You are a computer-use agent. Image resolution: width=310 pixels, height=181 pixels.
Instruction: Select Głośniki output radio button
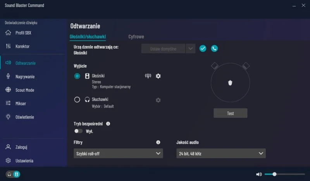77,76
